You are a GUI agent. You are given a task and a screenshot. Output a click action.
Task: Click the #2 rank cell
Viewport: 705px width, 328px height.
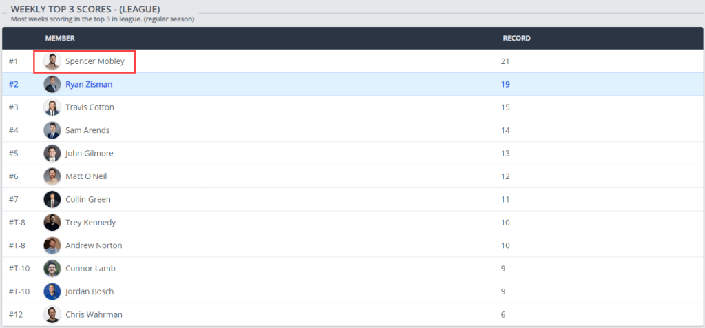13,85
